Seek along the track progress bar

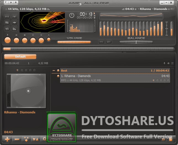click(x=89, y=49)
